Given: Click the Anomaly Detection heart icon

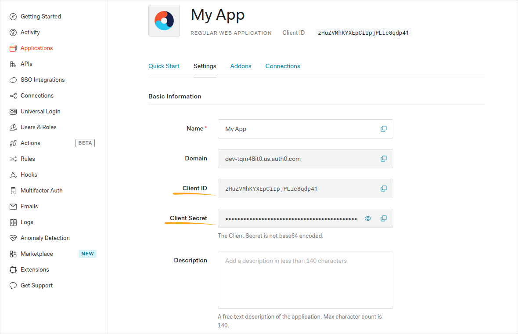Looking at the screenshot, I should (13, 238).
